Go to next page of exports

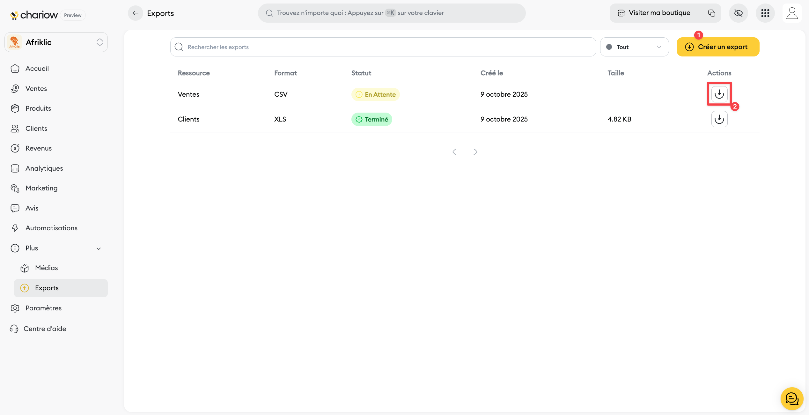click(x=475, y=152)
